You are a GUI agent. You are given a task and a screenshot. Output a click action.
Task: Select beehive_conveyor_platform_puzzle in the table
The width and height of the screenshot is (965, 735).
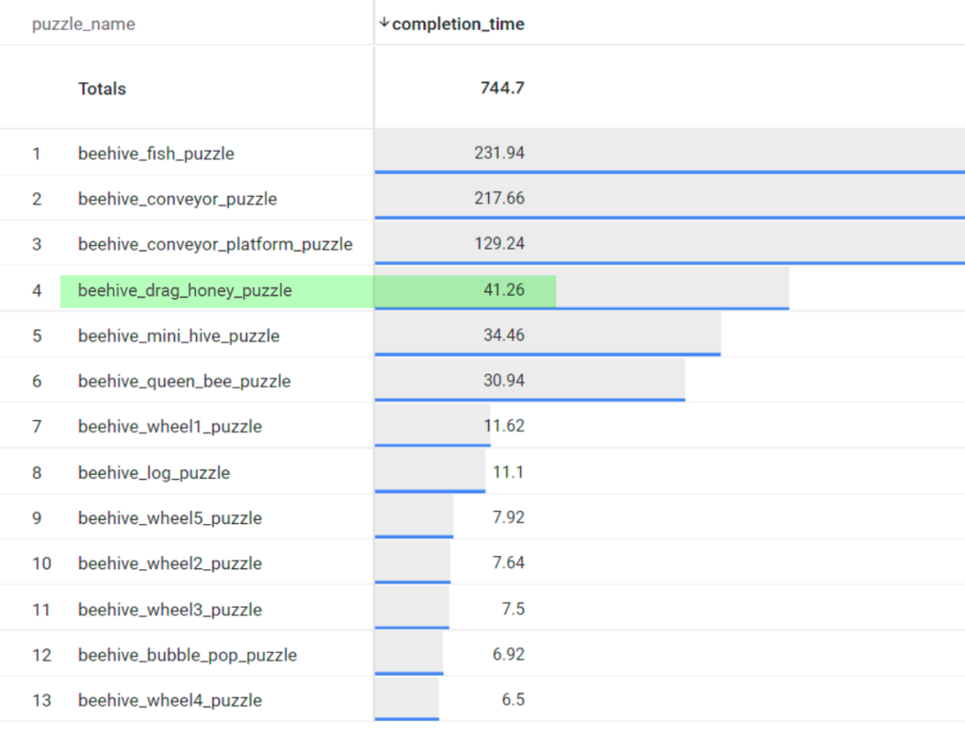215,244
